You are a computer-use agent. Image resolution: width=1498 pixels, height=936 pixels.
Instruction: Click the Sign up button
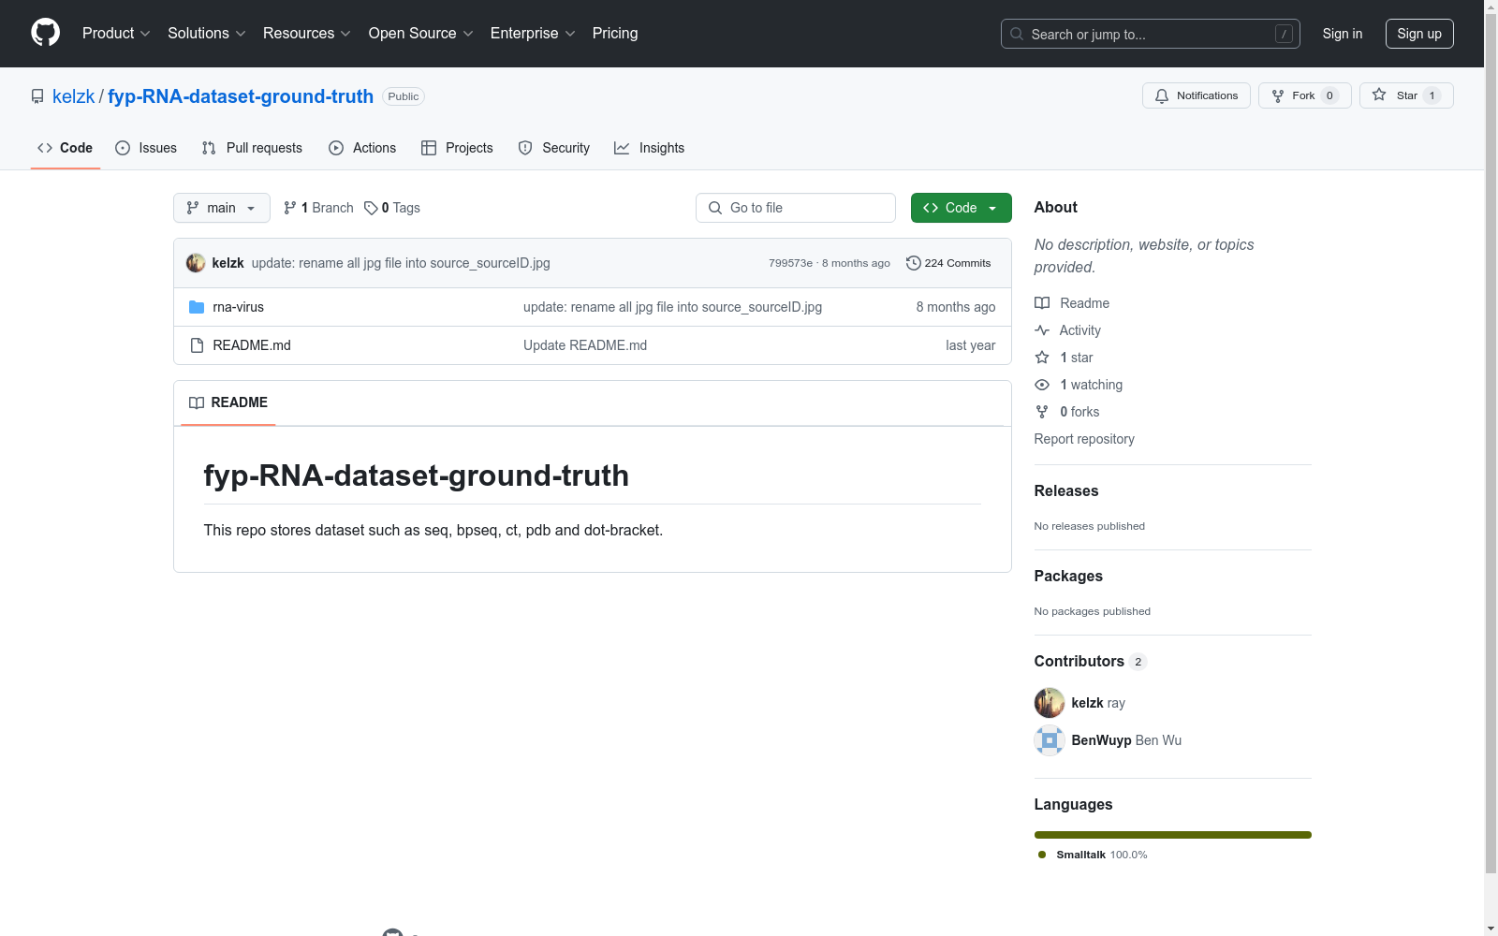click(x=1419, y=34)
